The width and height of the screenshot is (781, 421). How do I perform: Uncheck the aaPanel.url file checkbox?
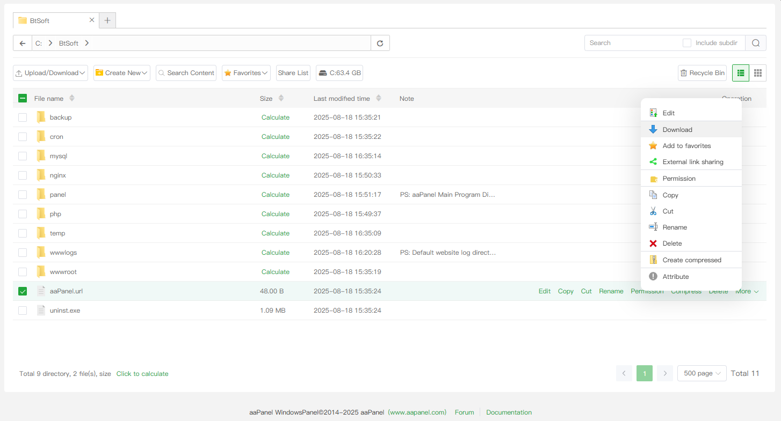(23, 291)
